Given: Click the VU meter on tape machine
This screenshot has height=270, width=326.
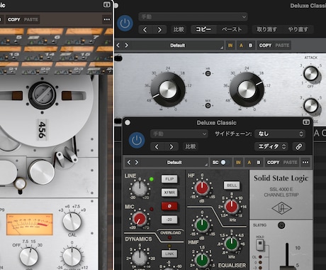Looking at the screenshot, I should (x=30, y=225).
